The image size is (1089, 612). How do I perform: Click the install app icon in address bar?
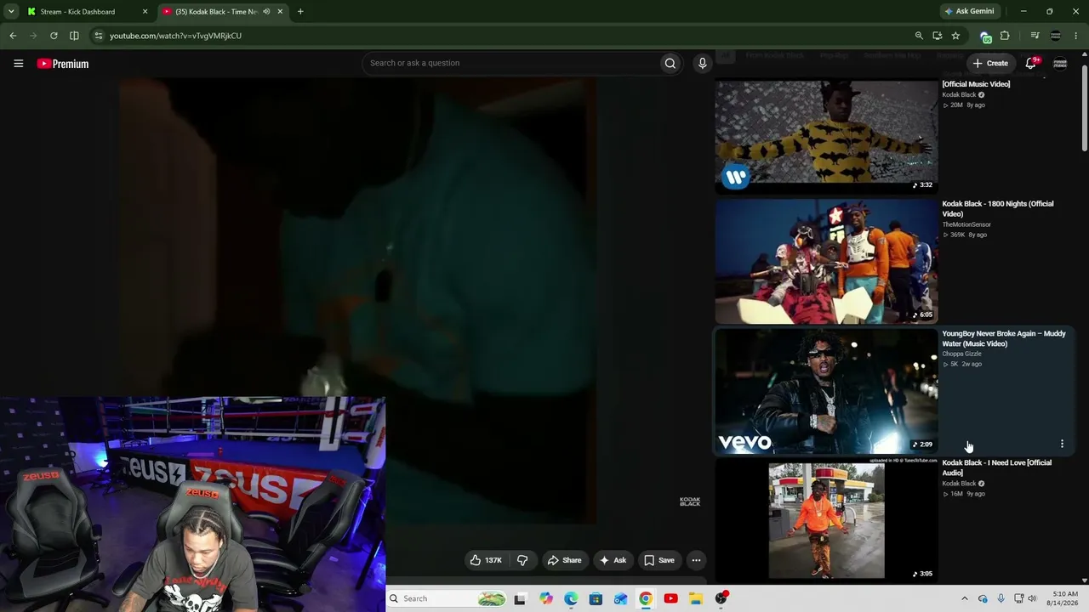coord(938,36)
